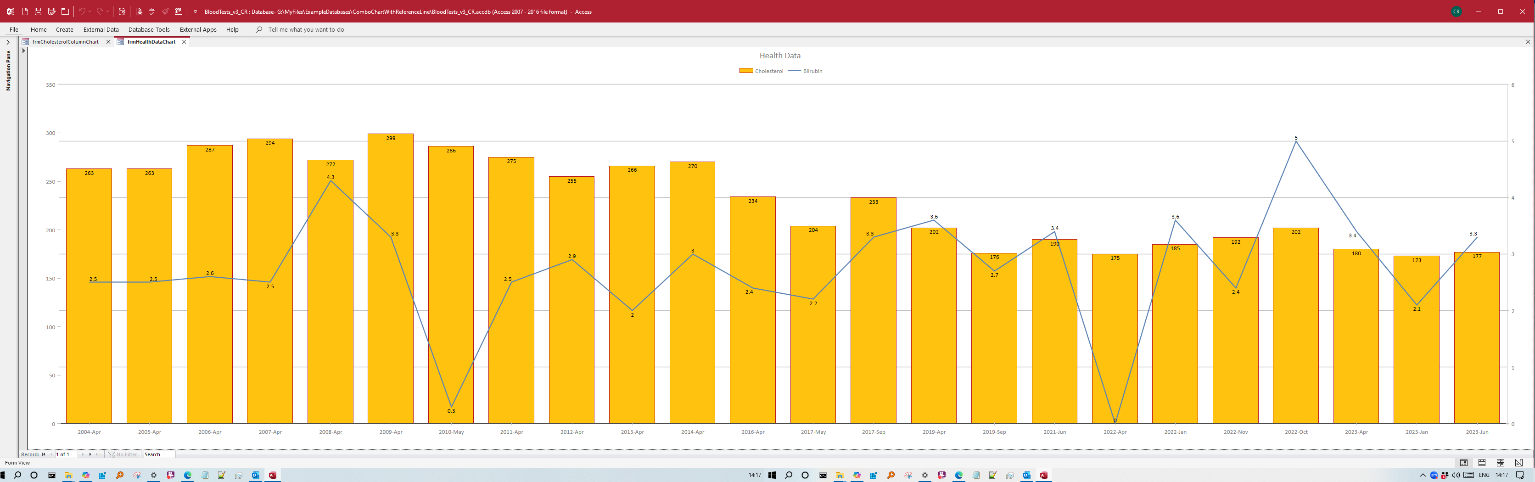1535x482 pixels.
Task: Open the Windows notification center icon
Action: [1520, 476]
